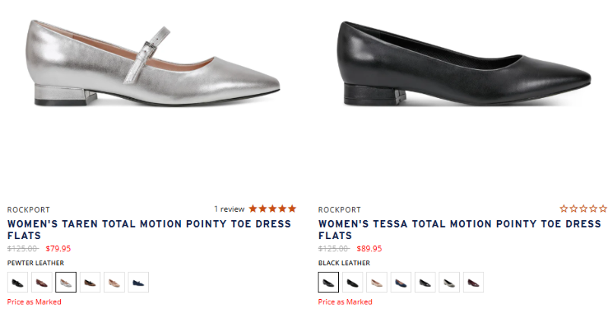Viewport: 608px width, 309px height.
Task: Choose the nude color swatch for Tessa
Action: [377, 282]
